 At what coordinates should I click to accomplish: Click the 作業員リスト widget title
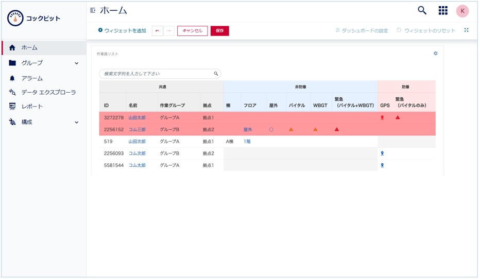[x=107, y=54]
